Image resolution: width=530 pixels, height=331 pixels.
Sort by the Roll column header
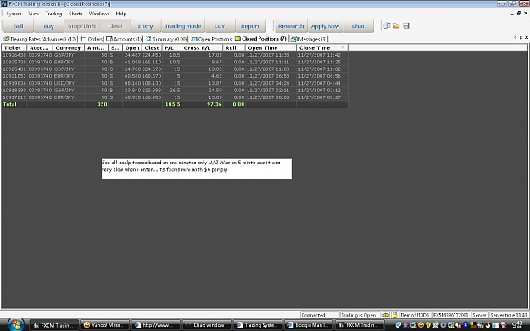(234, 48)
